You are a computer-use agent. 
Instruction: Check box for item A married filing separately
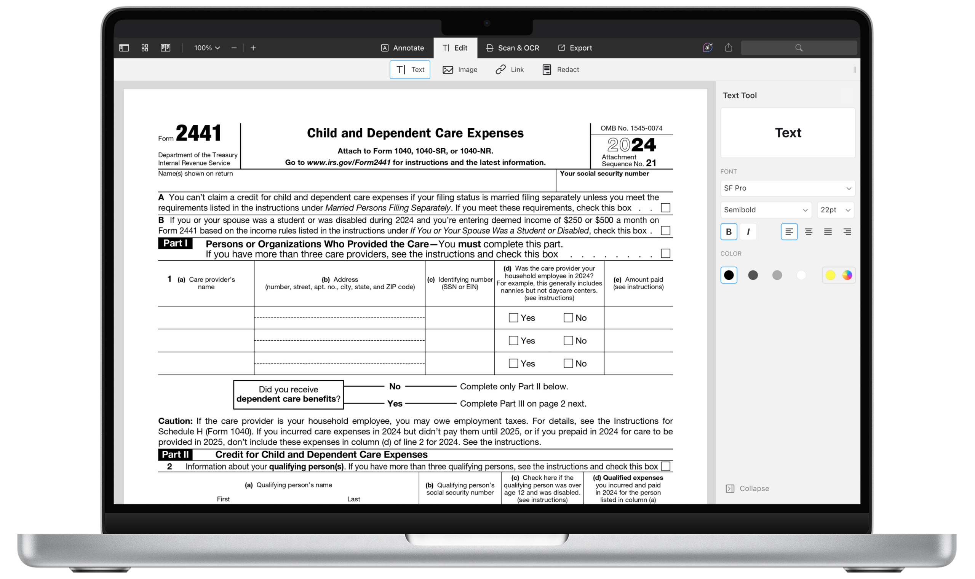click(665, 207)
